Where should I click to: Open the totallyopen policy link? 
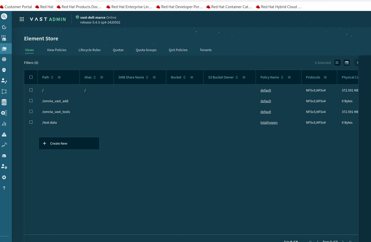click(269, 122)
